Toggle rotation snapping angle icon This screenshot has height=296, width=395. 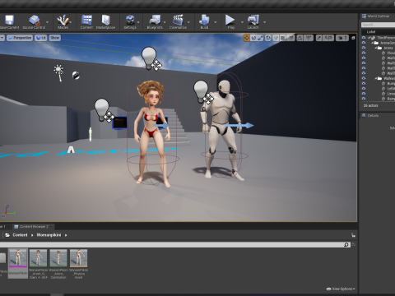pos(300,38)
